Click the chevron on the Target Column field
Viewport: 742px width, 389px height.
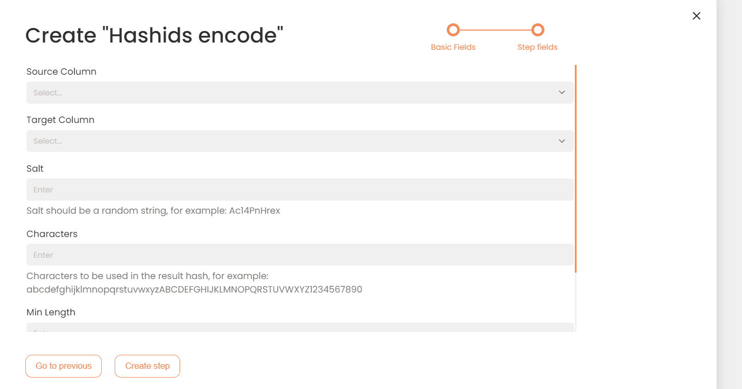coord(562,141)
